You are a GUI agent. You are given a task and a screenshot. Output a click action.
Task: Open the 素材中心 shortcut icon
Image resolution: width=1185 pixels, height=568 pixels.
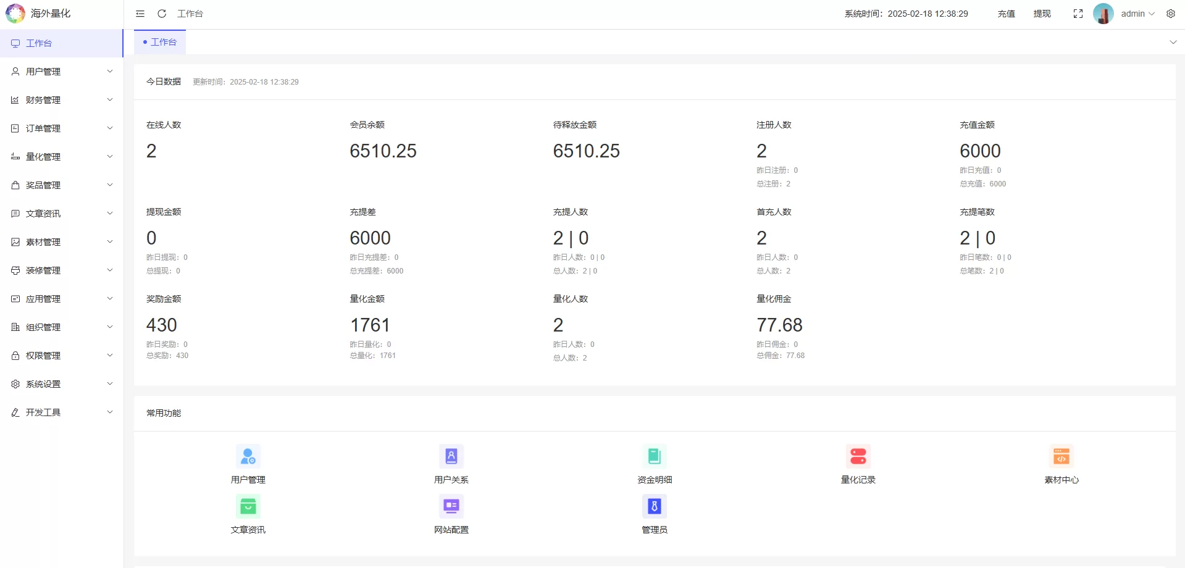(1061, 457)
